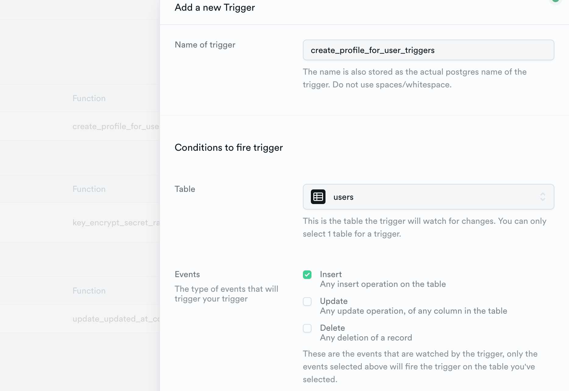Click the "Name of trigger" field label
This screenshot has height=391, width=569.
pyautogui.click(x=205, y=45)
